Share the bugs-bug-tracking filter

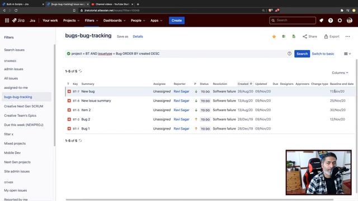coord(310,36)
